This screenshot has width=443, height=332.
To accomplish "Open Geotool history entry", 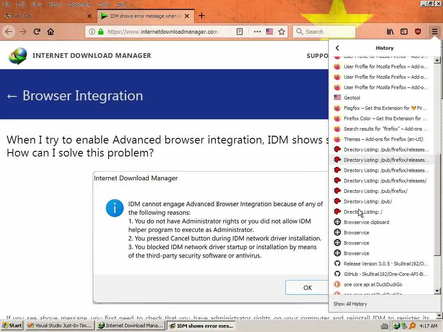I will pos(382,98).
